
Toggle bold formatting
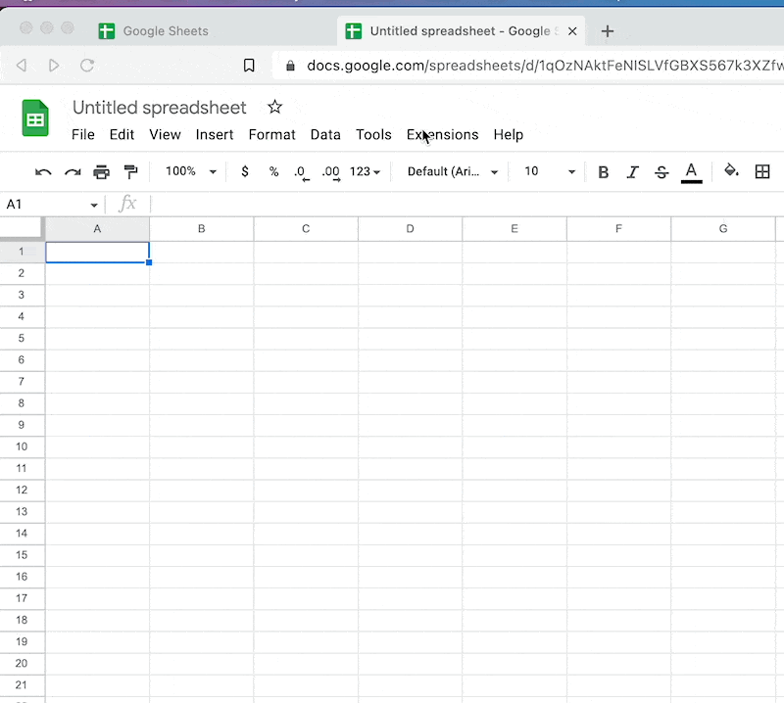(604, 171)
